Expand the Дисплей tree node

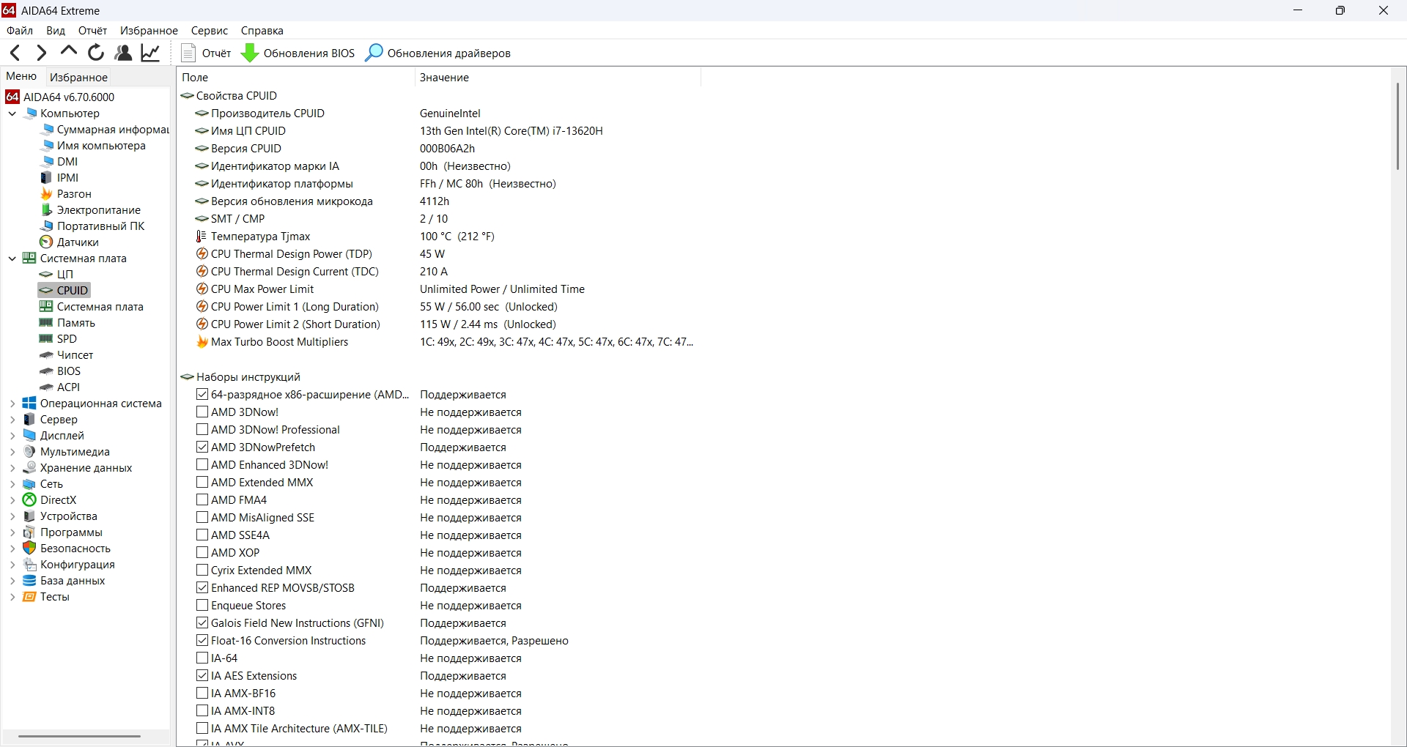point(12,436)
